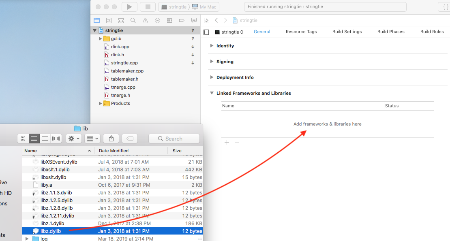Click the Finder Share button
Viewport: 450px width, 241px height.
coord(111,139)
